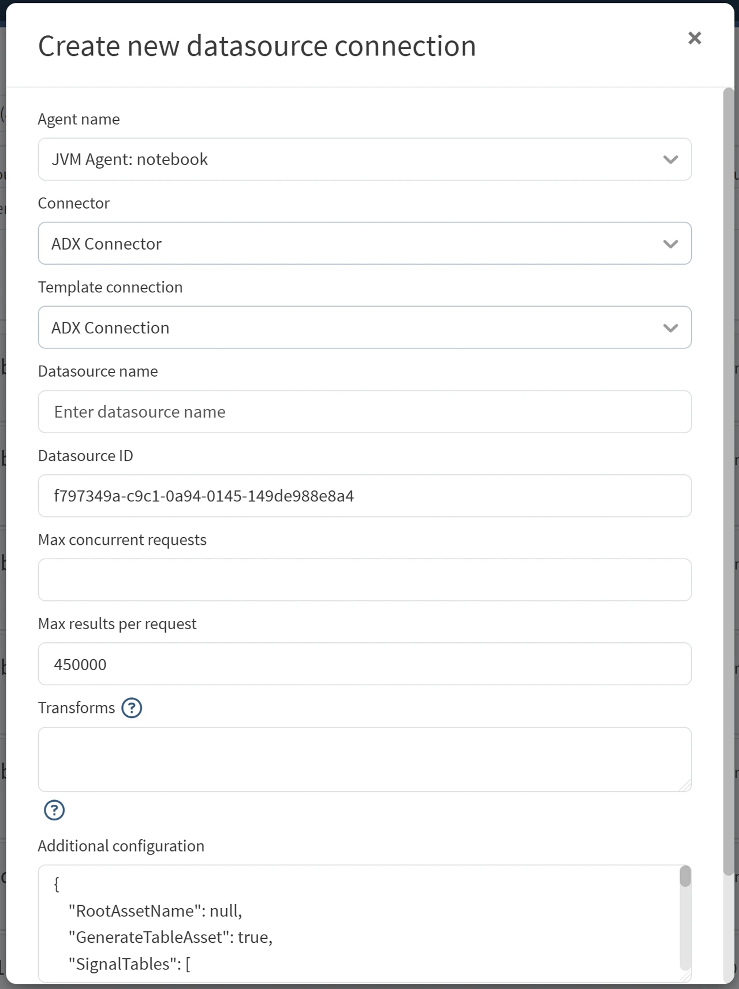Click the Datasource name input field
739x989 pixels.
point(364,412)
